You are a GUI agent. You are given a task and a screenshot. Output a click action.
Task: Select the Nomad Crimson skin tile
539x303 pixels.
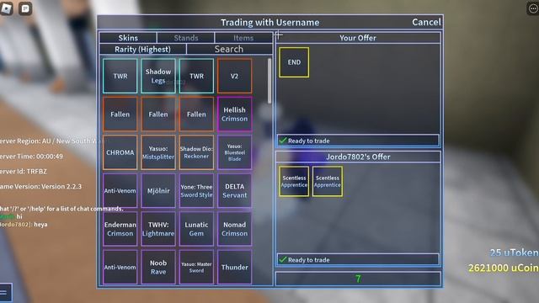click(234, 229)
